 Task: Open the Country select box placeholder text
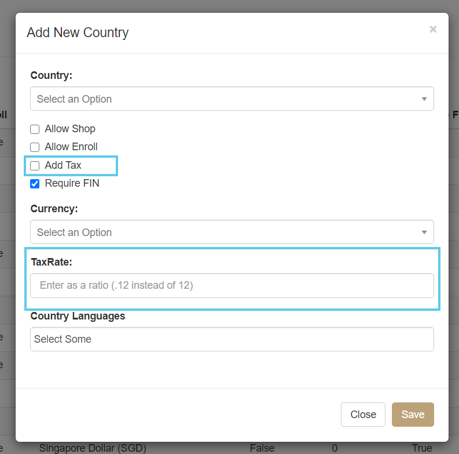(74, 99)
